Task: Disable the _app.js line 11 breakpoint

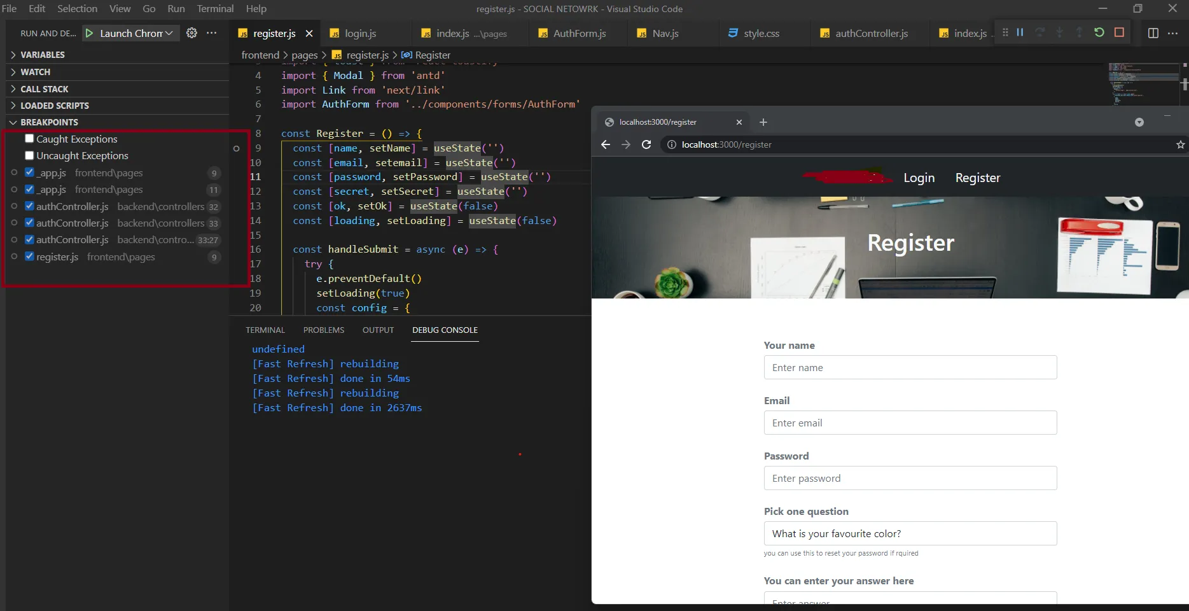Action: [29, 189]
